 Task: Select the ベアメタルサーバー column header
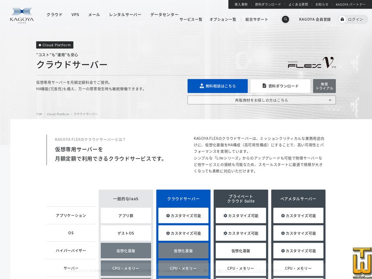click(x=298, y=198)
